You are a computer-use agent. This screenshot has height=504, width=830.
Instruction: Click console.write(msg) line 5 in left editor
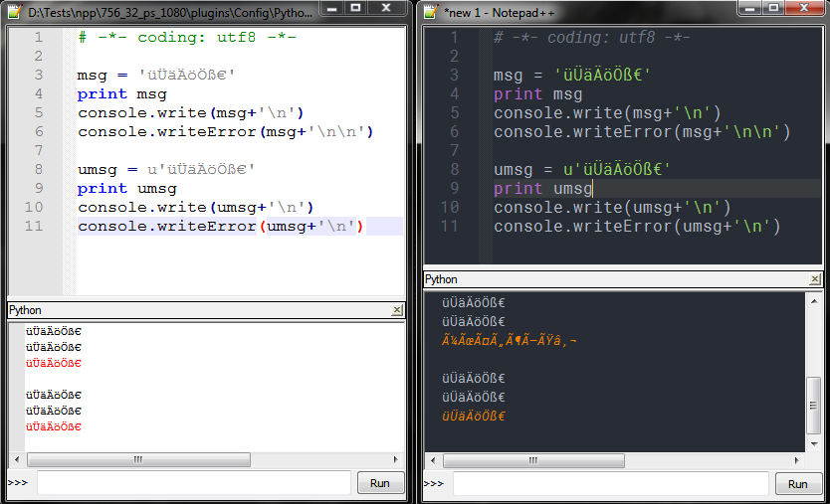click(190, 113)
